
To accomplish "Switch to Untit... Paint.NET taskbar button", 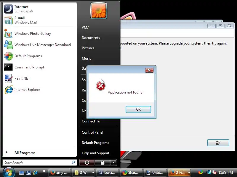I will tap(155, 173).
